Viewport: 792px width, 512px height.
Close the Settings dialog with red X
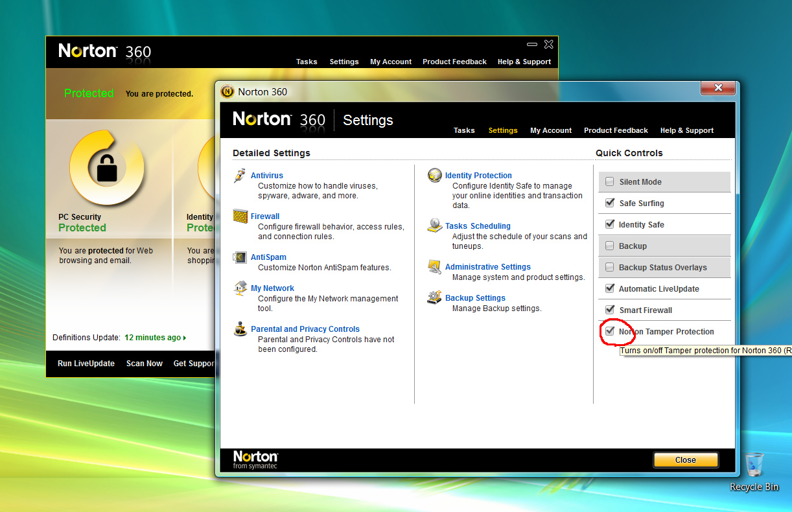pyautogui.click(x=718, y=87)
